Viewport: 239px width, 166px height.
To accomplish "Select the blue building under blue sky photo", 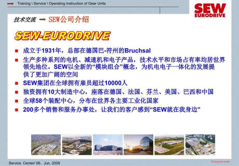I will 108,145.
